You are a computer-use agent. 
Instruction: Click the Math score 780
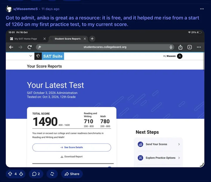(x=105, y=121)
